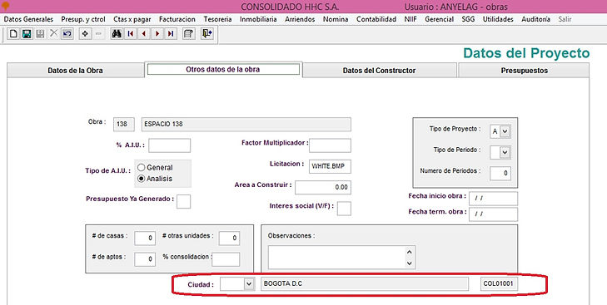Click the Fecha term. obra date field
Viewport: 607px width, 305px height.
click(x=493, y=214)
